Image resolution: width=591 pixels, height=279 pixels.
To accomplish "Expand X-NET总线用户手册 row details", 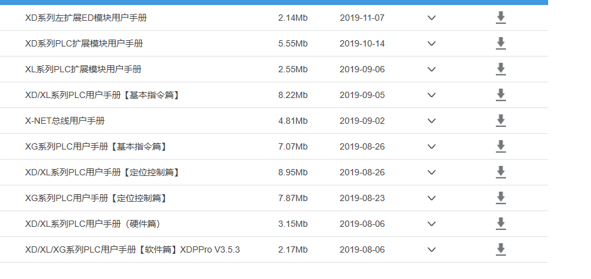I will coord(432,121).
